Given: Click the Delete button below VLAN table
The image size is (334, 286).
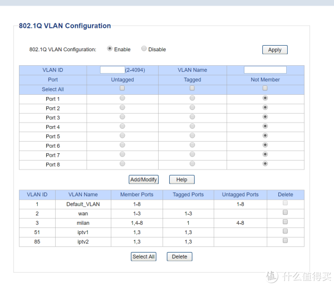Looking at the screenshot, I should (x=179, y=256).
